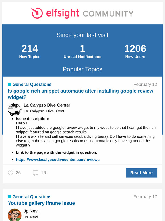Click cyan category square beside first General Questions
The width and height of the screenshot is (165, 221).
[9, 84]
